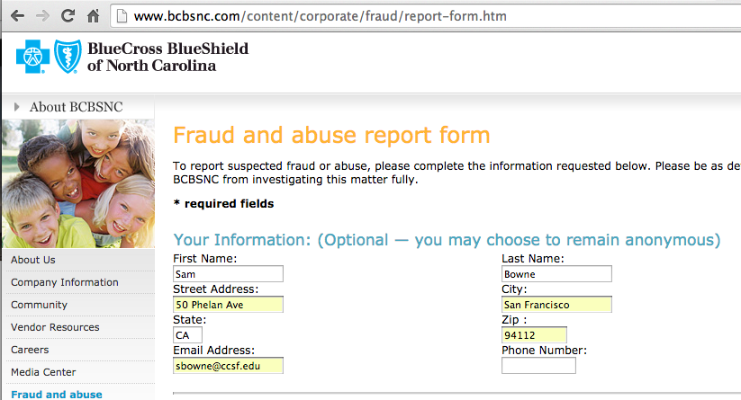
Task: Click Fraud and abuse sidebar link
Action: [x=56, y=394]
